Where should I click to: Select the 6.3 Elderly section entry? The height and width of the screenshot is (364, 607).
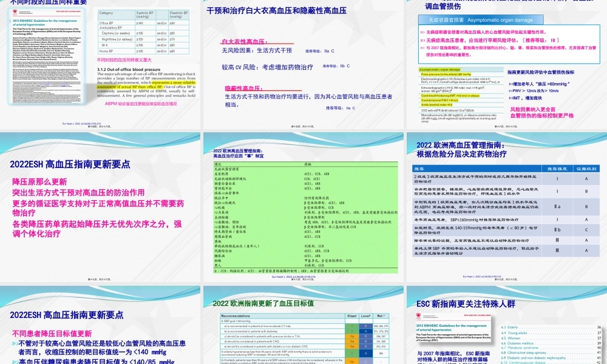[512, 327]
